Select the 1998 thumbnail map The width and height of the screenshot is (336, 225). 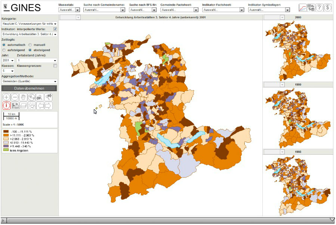pyautogui.click(x=298, y=185)
